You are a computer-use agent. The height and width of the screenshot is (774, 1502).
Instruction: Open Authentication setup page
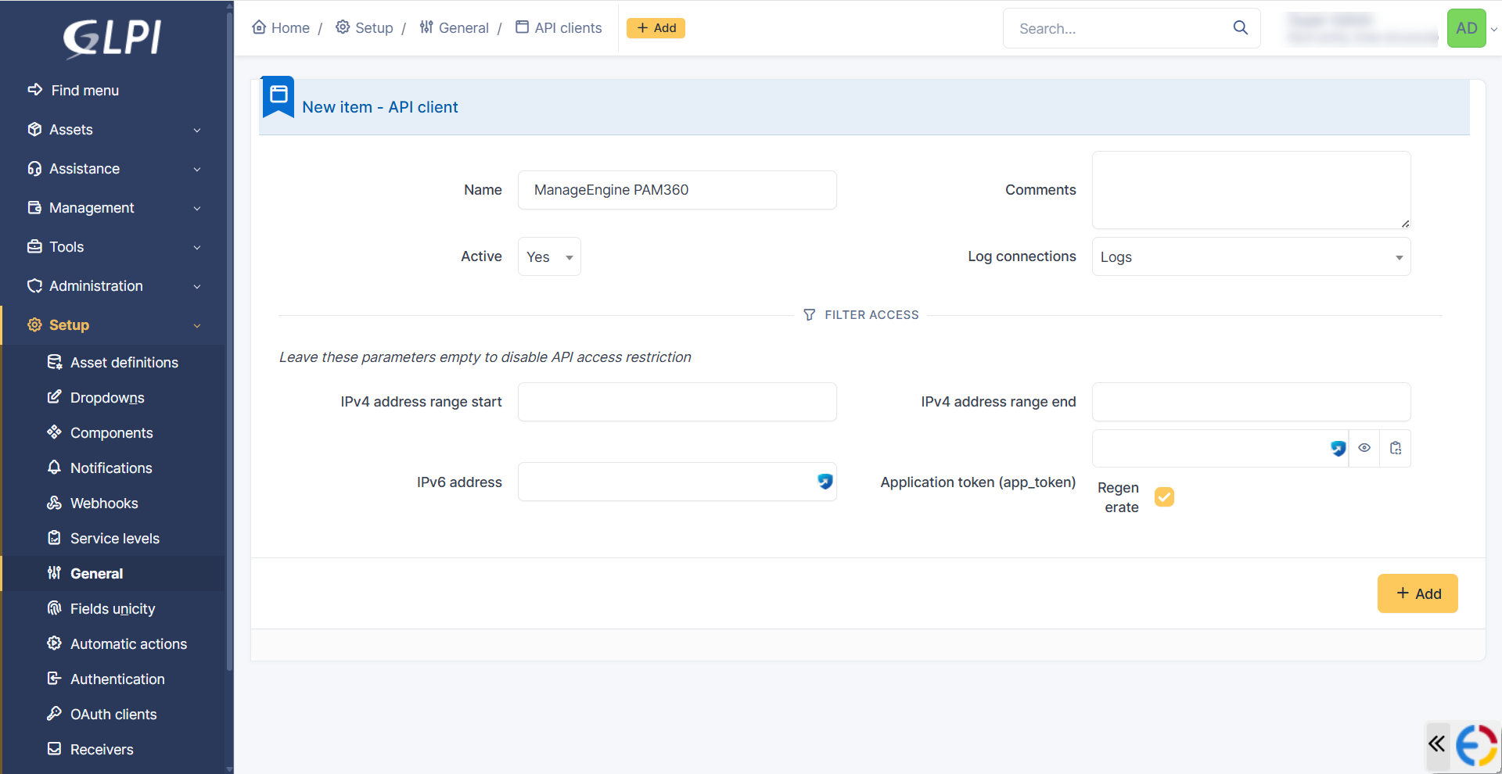(x=117, y=679)
